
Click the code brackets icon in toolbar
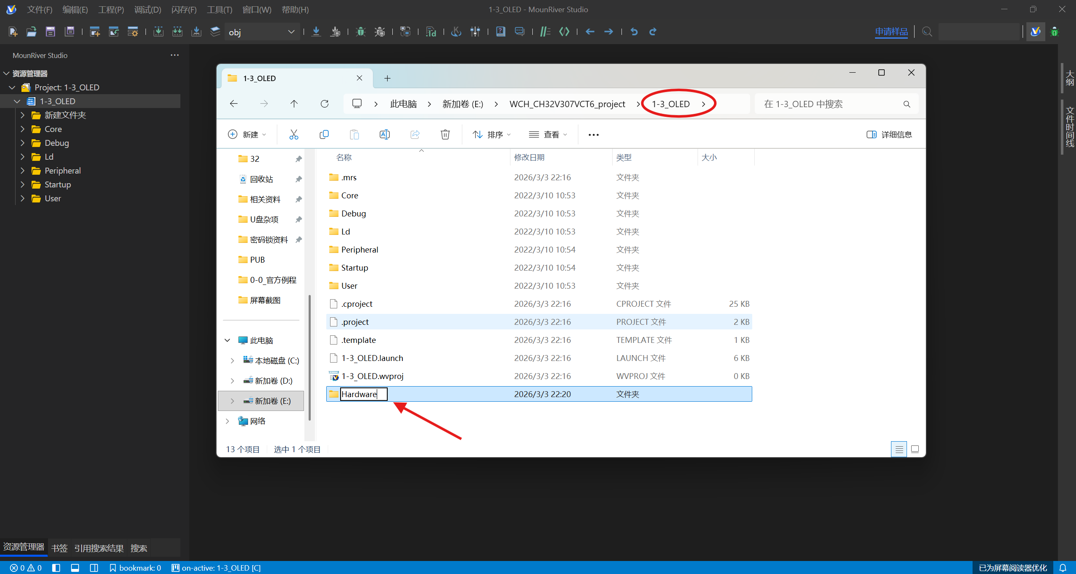pyautogui.click(x=564, y=32)
